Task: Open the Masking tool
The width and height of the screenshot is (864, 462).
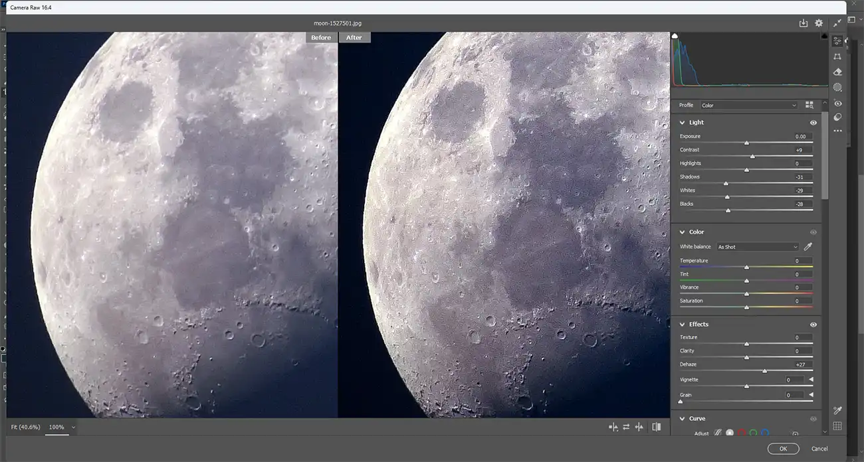Action: [837, 87]
